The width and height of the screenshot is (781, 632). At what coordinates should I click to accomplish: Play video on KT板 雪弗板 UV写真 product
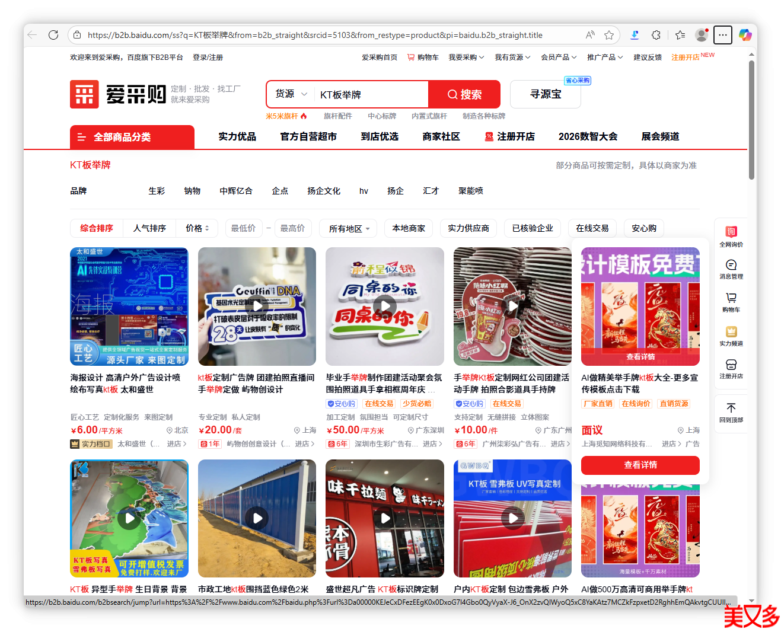pyautogui.click(x=513, y=518)
